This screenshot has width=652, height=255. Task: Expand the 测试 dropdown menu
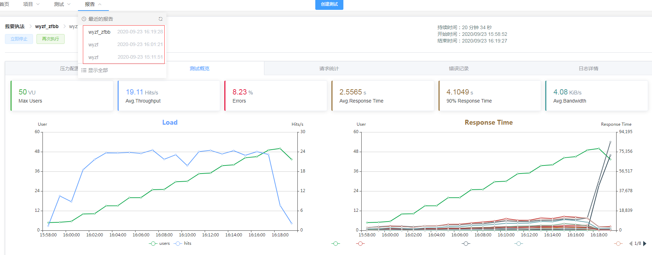point(62,4)
